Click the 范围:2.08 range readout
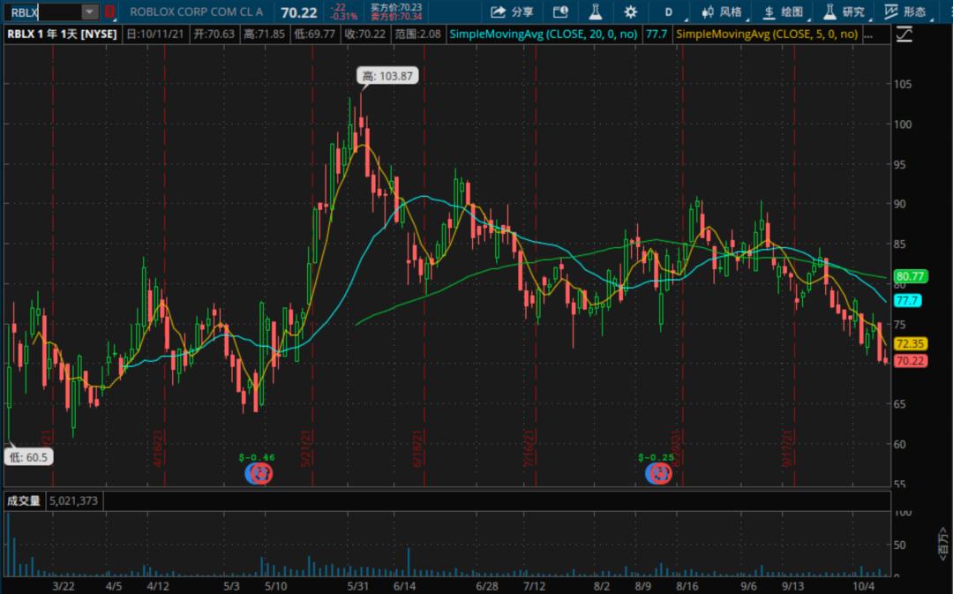This screenshot has width=953, height=594. click(418, 34)
